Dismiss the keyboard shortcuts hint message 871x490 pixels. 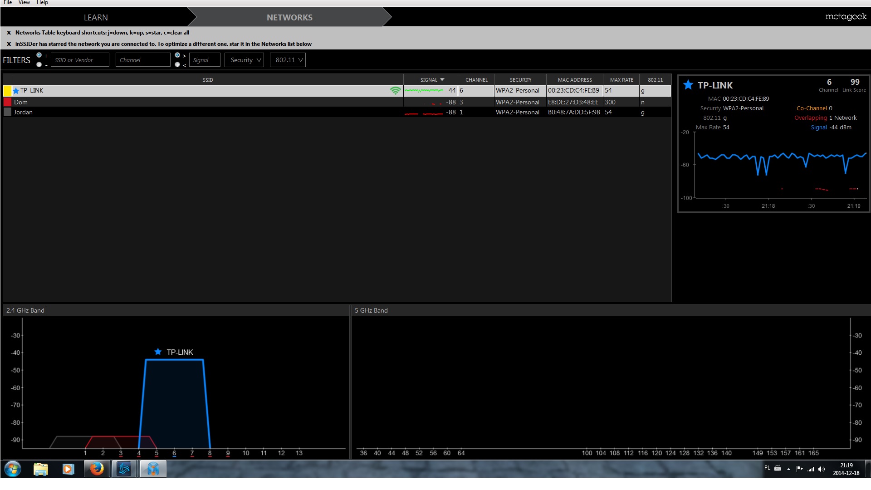pyautogui.click(x=9, y=33)
